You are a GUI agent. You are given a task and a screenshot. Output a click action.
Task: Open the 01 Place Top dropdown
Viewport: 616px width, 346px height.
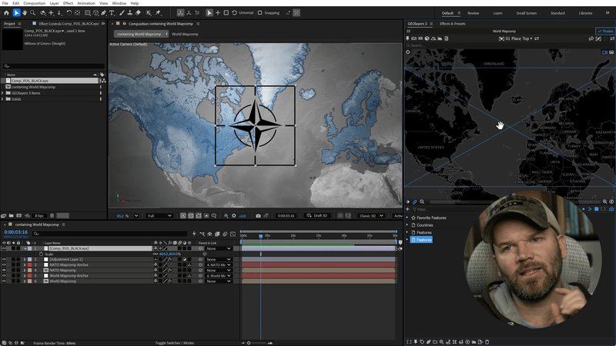point(518,38)
